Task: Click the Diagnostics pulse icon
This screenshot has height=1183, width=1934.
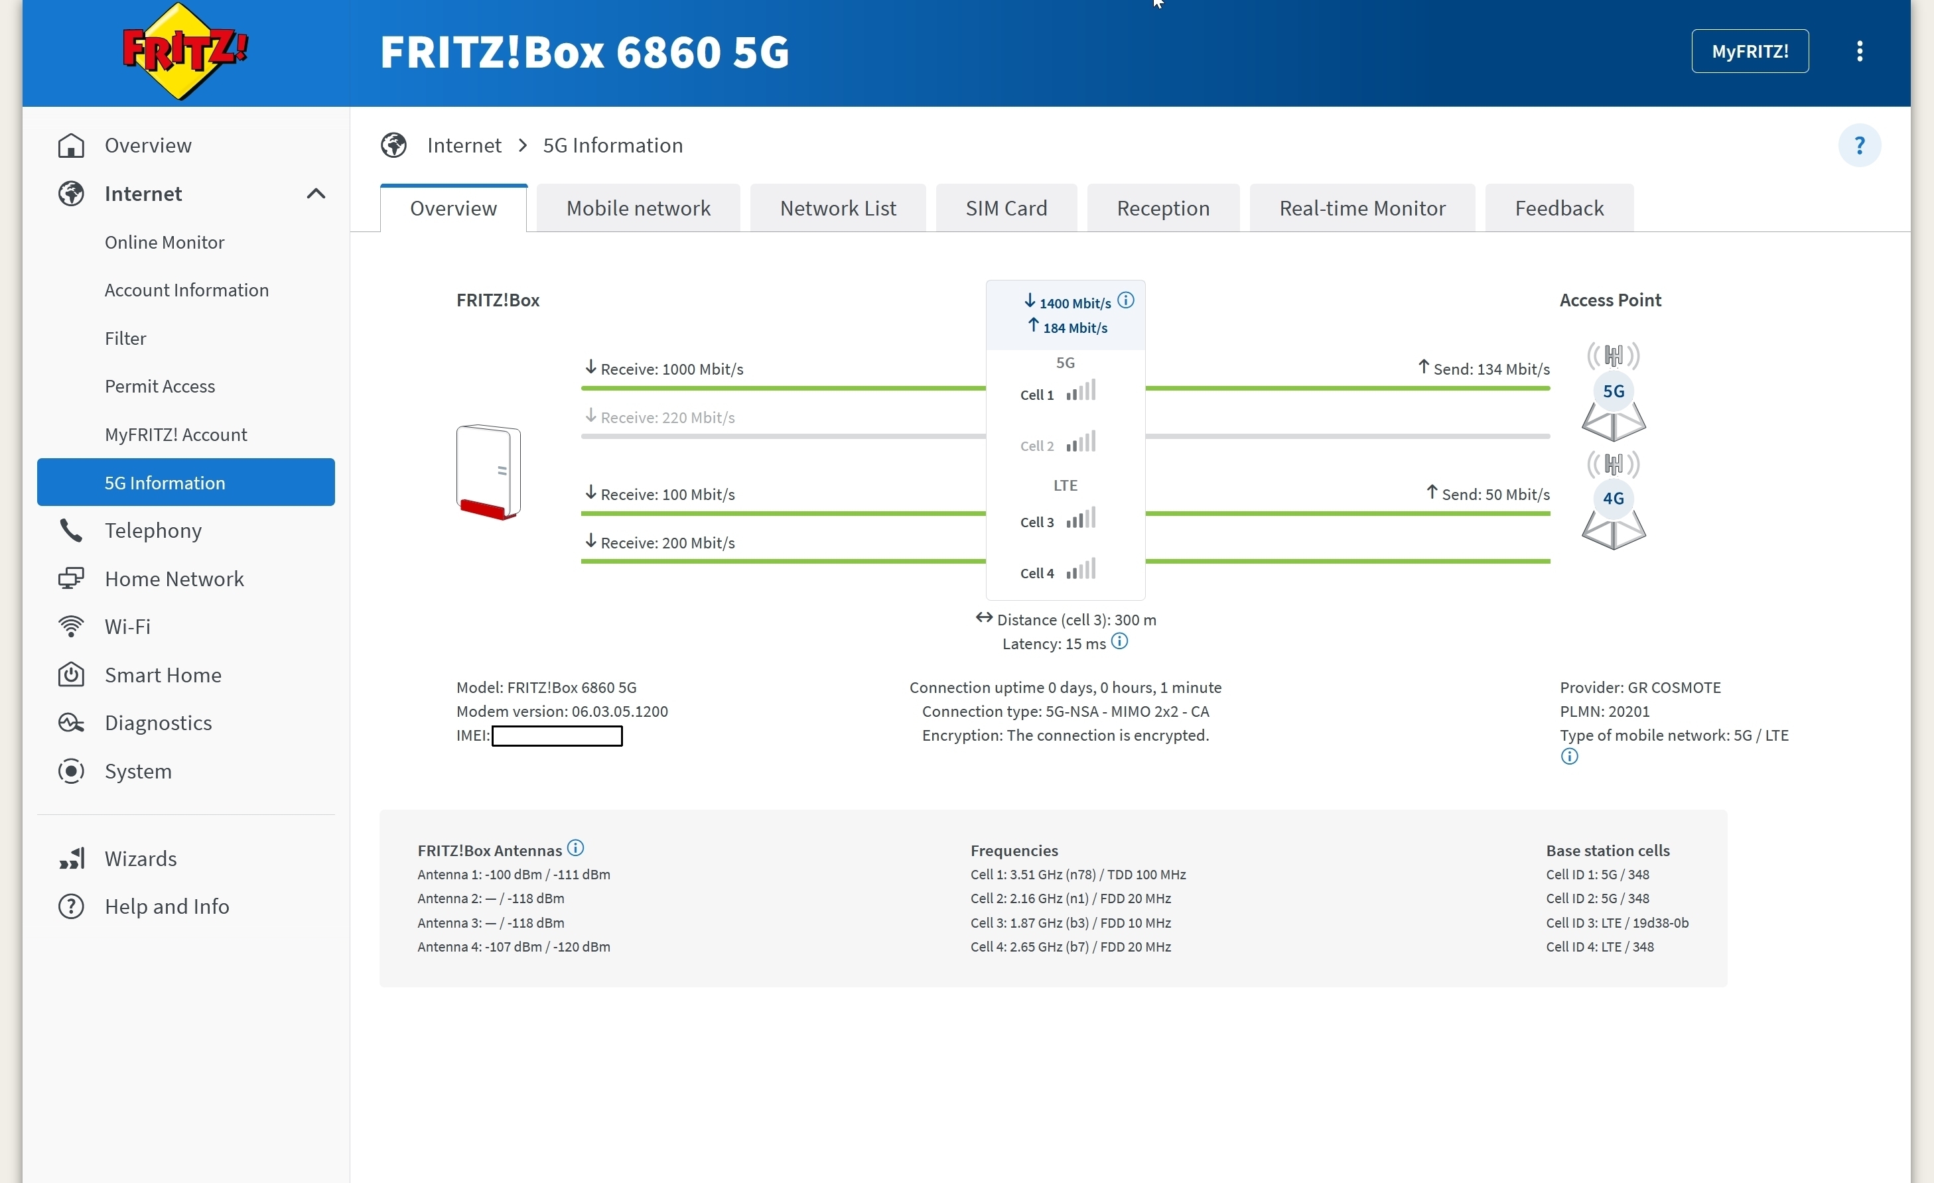Action: (x=72, y=723)
